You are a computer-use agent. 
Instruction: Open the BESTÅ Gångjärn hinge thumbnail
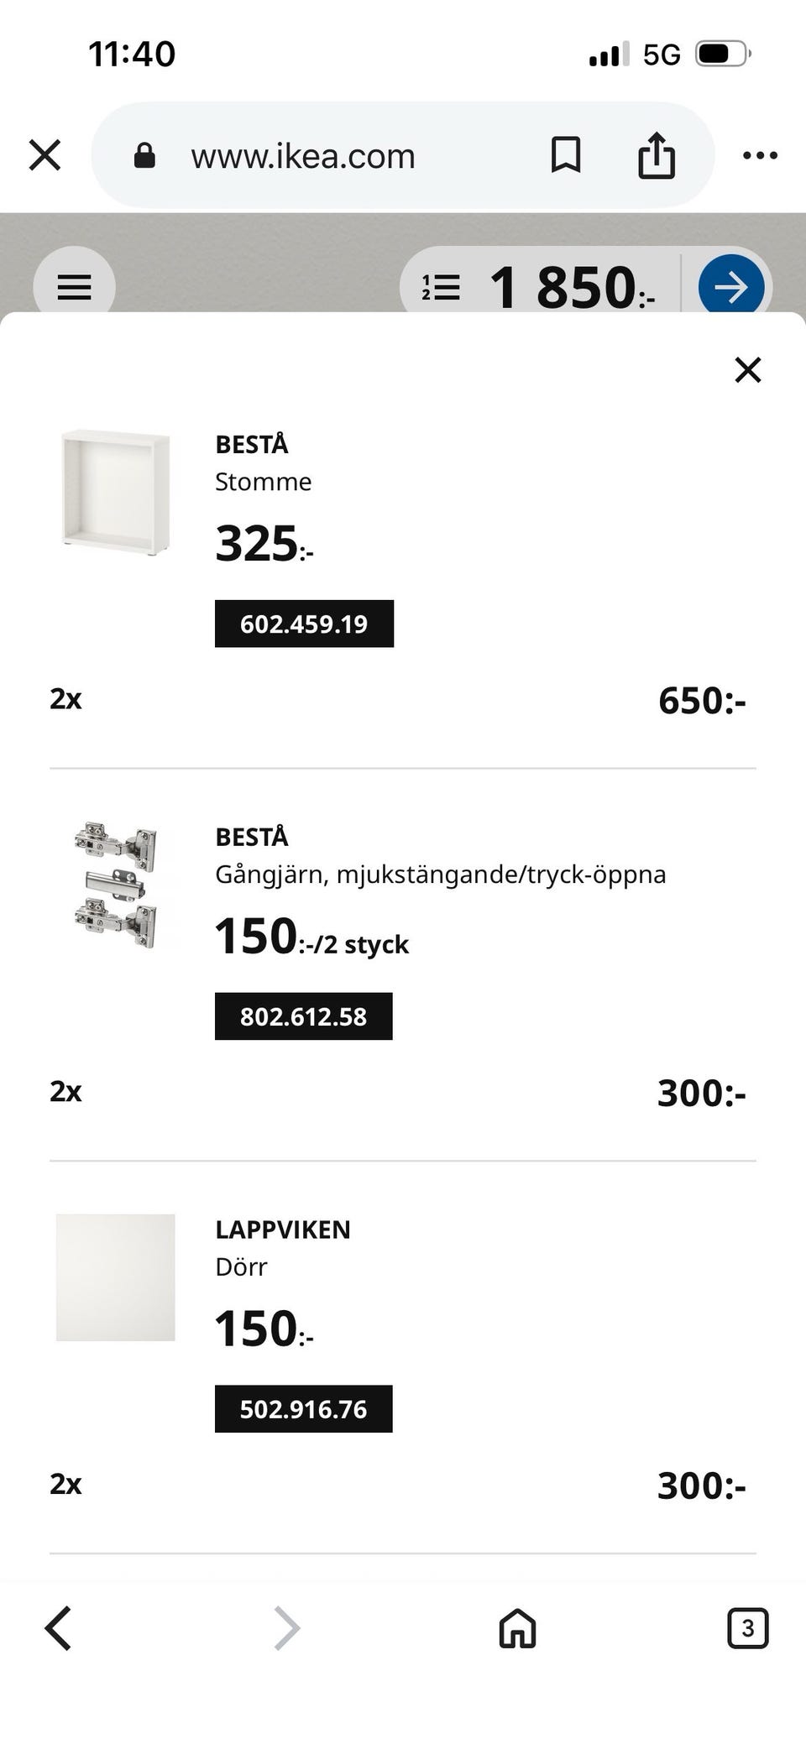(x=116, y=885)
